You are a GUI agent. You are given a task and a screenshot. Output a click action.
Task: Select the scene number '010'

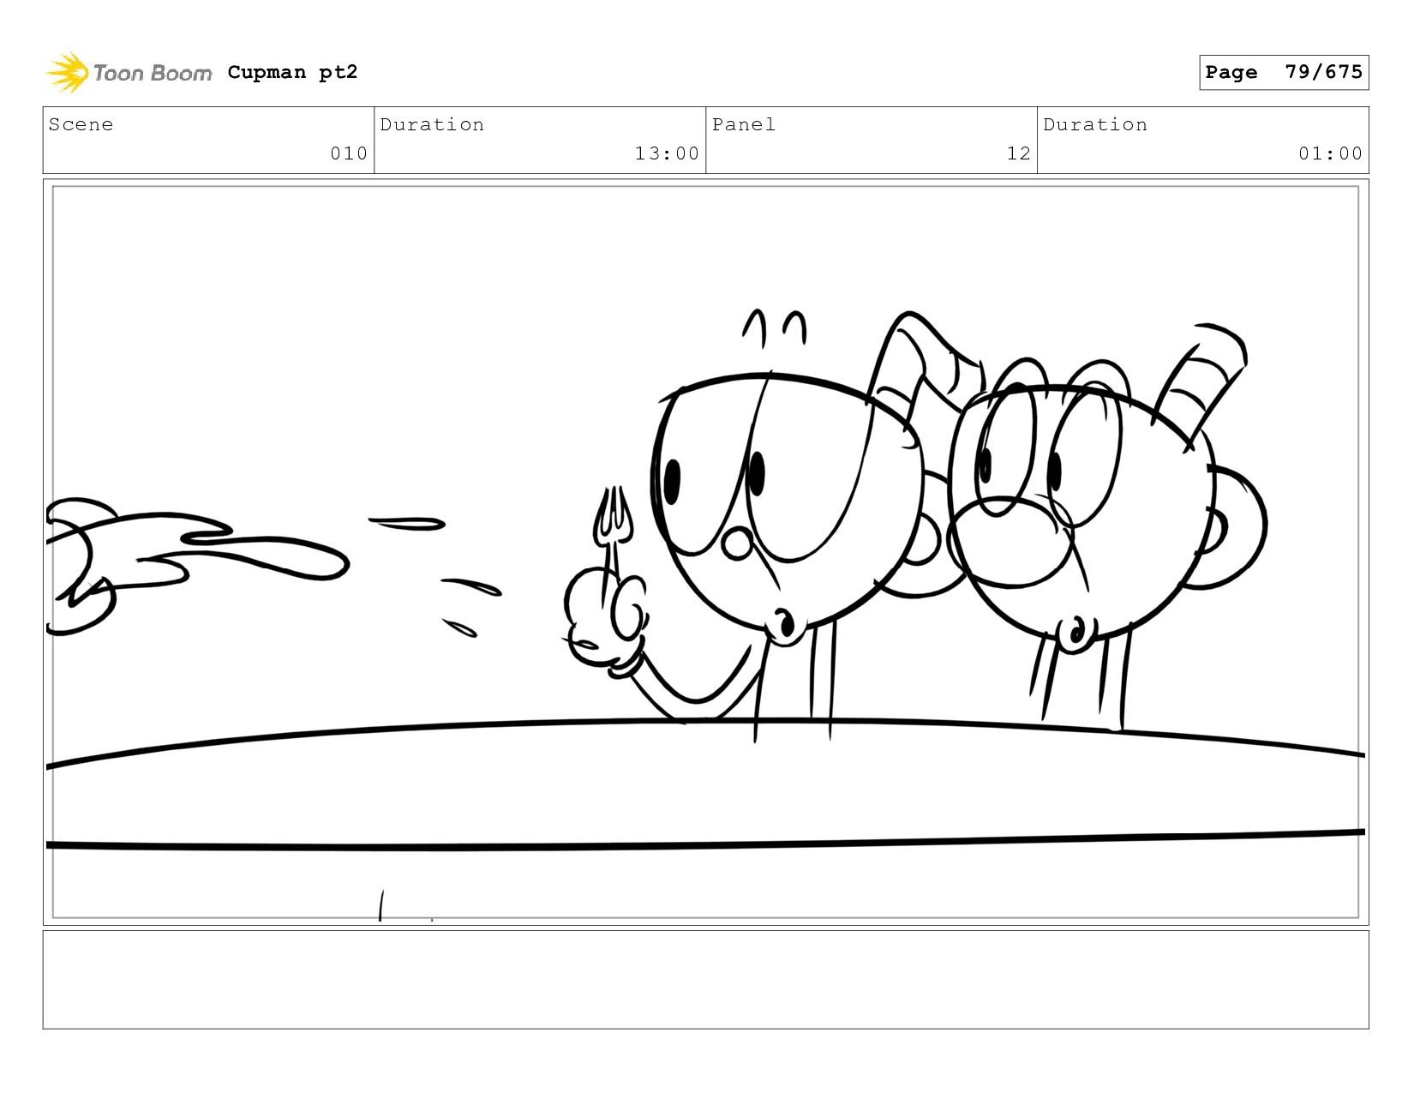(x=349, y=153)
